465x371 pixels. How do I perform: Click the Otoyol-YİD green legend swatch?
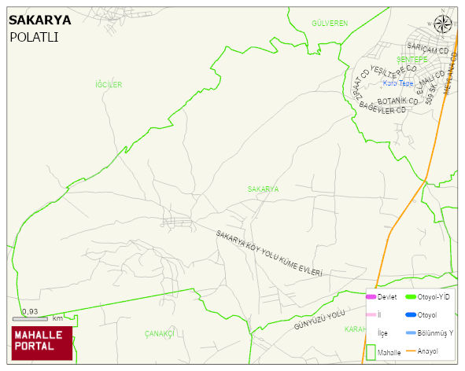coord(411,296)
